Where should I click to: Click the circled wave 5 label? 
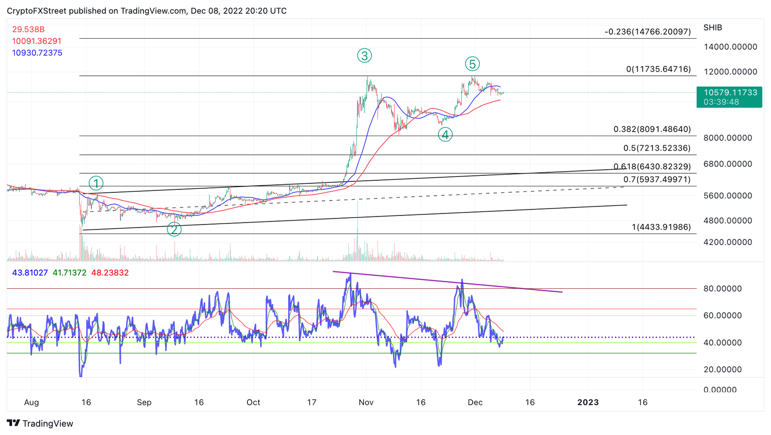click(x=472, y=64)
